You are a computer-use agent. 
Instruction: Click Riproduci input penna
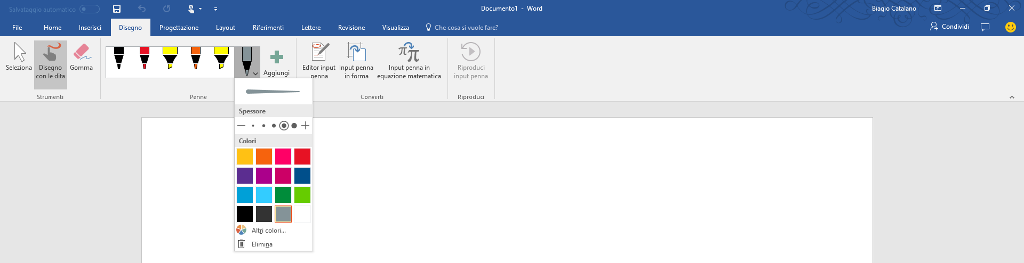tap(471, 61)
